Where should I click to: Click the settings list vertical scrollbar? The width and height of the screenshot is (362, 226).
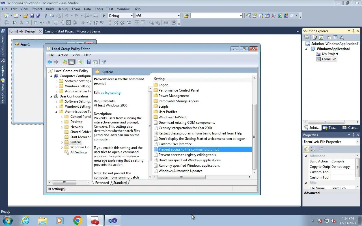pyautogui.click(x=254, y=137)
